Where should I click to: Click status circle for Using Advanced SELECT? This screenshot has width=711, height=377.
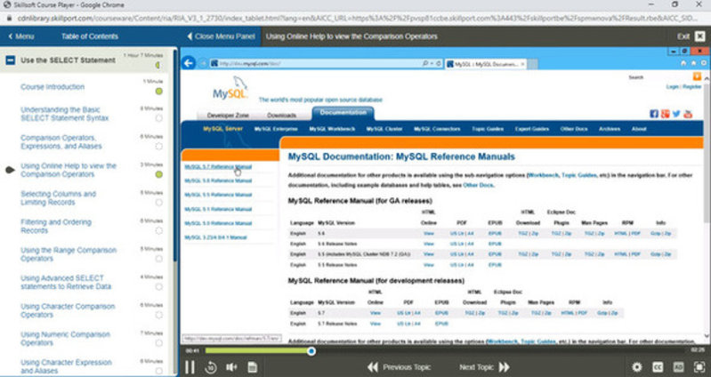pos(158,287)
